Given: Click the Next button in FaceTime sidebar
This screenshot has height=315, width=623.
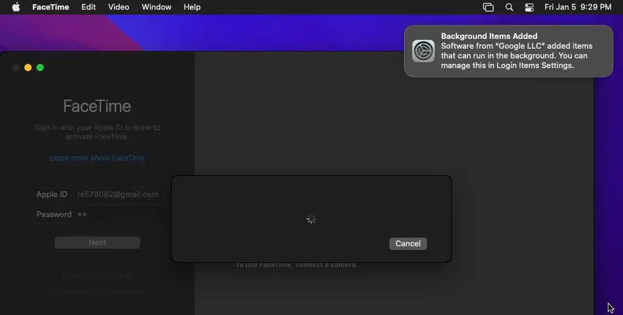Looking at the screenshot, I should 97,242.
